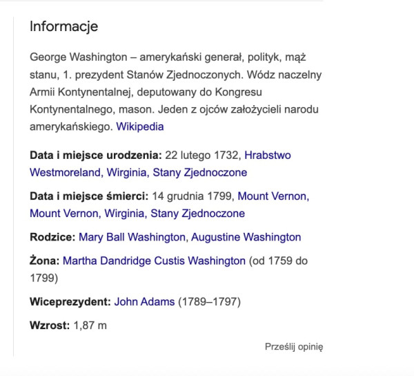Click Stany Zjednoczone in the birthplace line

[x=199, y=172]
